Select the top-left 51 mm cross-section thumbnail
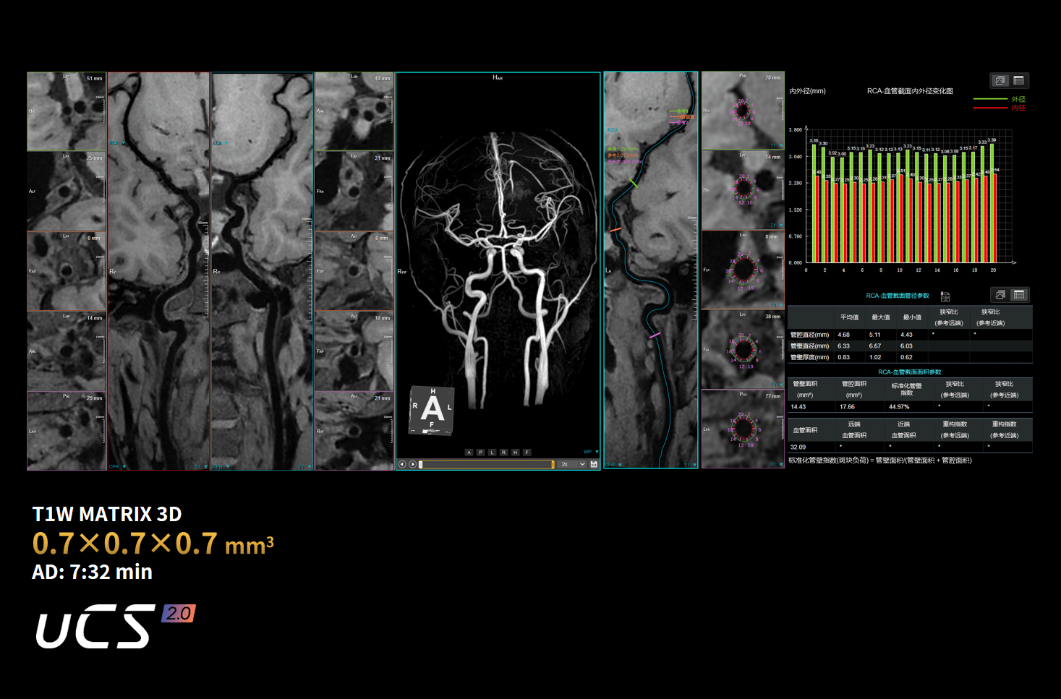1061x699 pixels. tap(67, 111)
